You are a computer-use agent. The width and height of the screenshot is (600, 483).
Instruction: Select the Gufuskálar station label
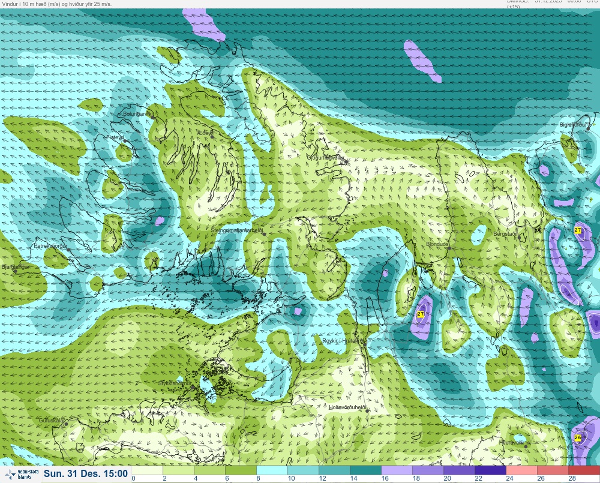tap(52, 420)
